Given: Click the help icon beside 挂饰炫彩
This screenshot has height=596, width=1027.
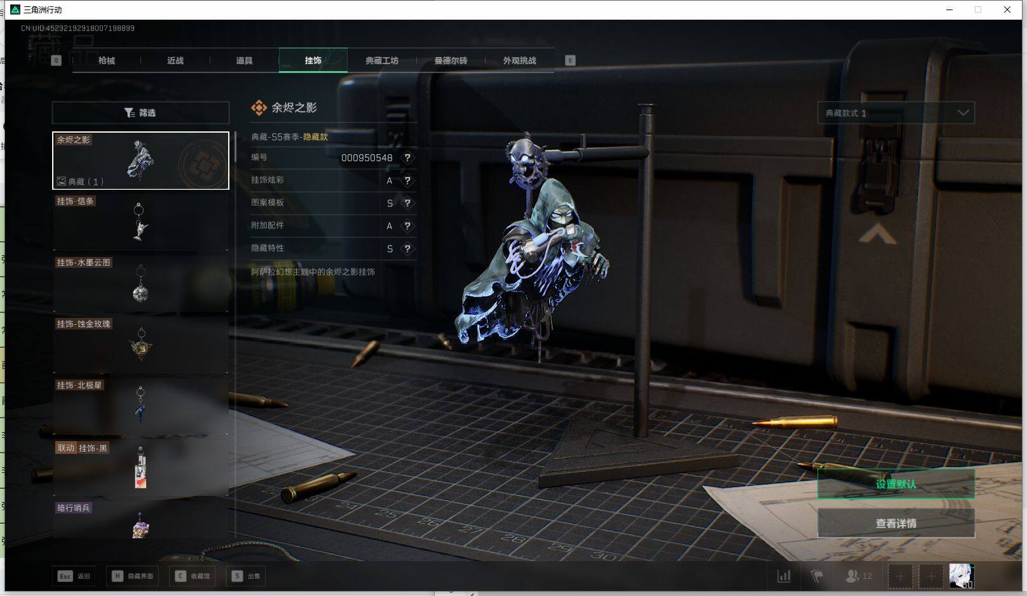Looking at the screenshot, I should pyautogui.click(x=407, y=180).
